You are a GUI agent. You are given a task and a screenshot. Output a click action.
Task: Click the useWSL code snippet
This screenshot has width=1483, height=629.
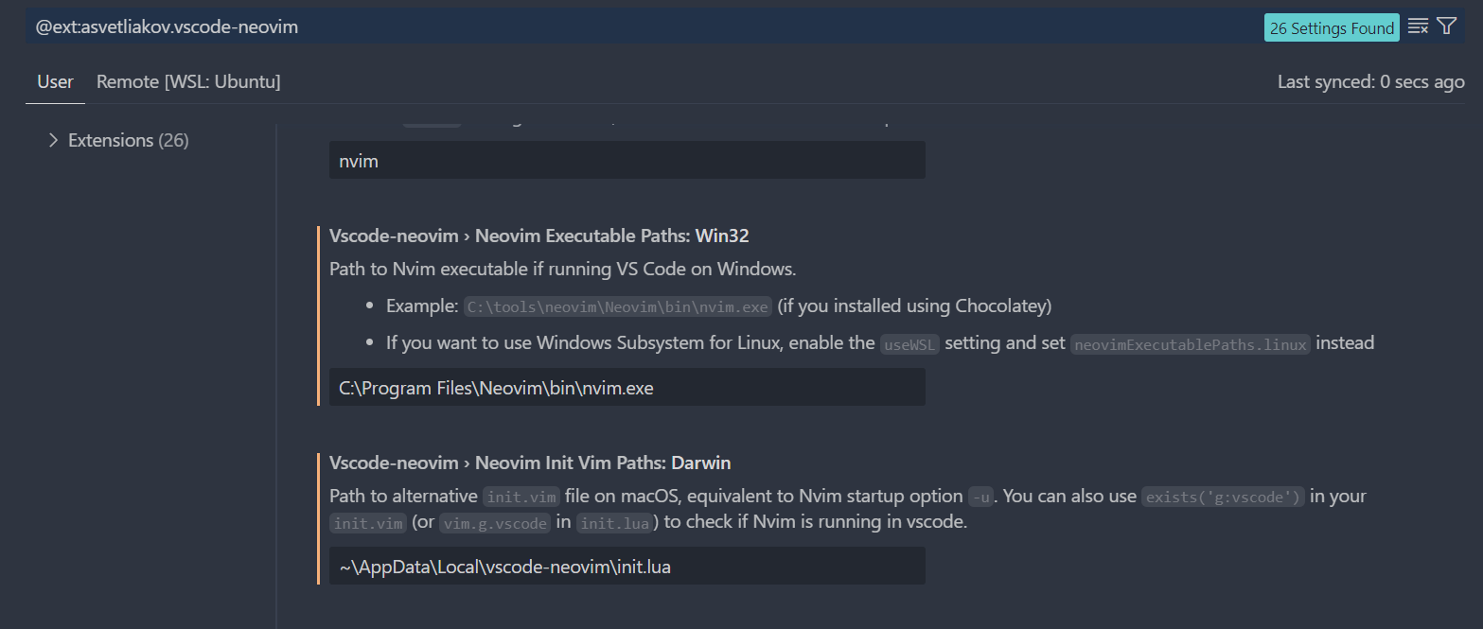(909, 343)
